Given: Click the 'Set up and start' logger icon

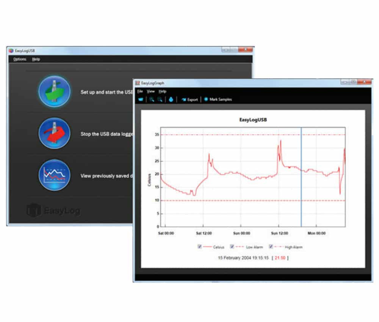Looking at the screenshot, I should coord(54,92).
